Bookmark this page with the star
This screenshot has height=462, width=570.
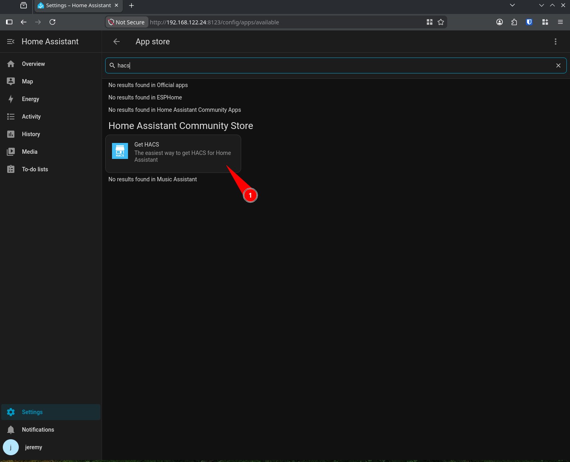click(441, 22)
